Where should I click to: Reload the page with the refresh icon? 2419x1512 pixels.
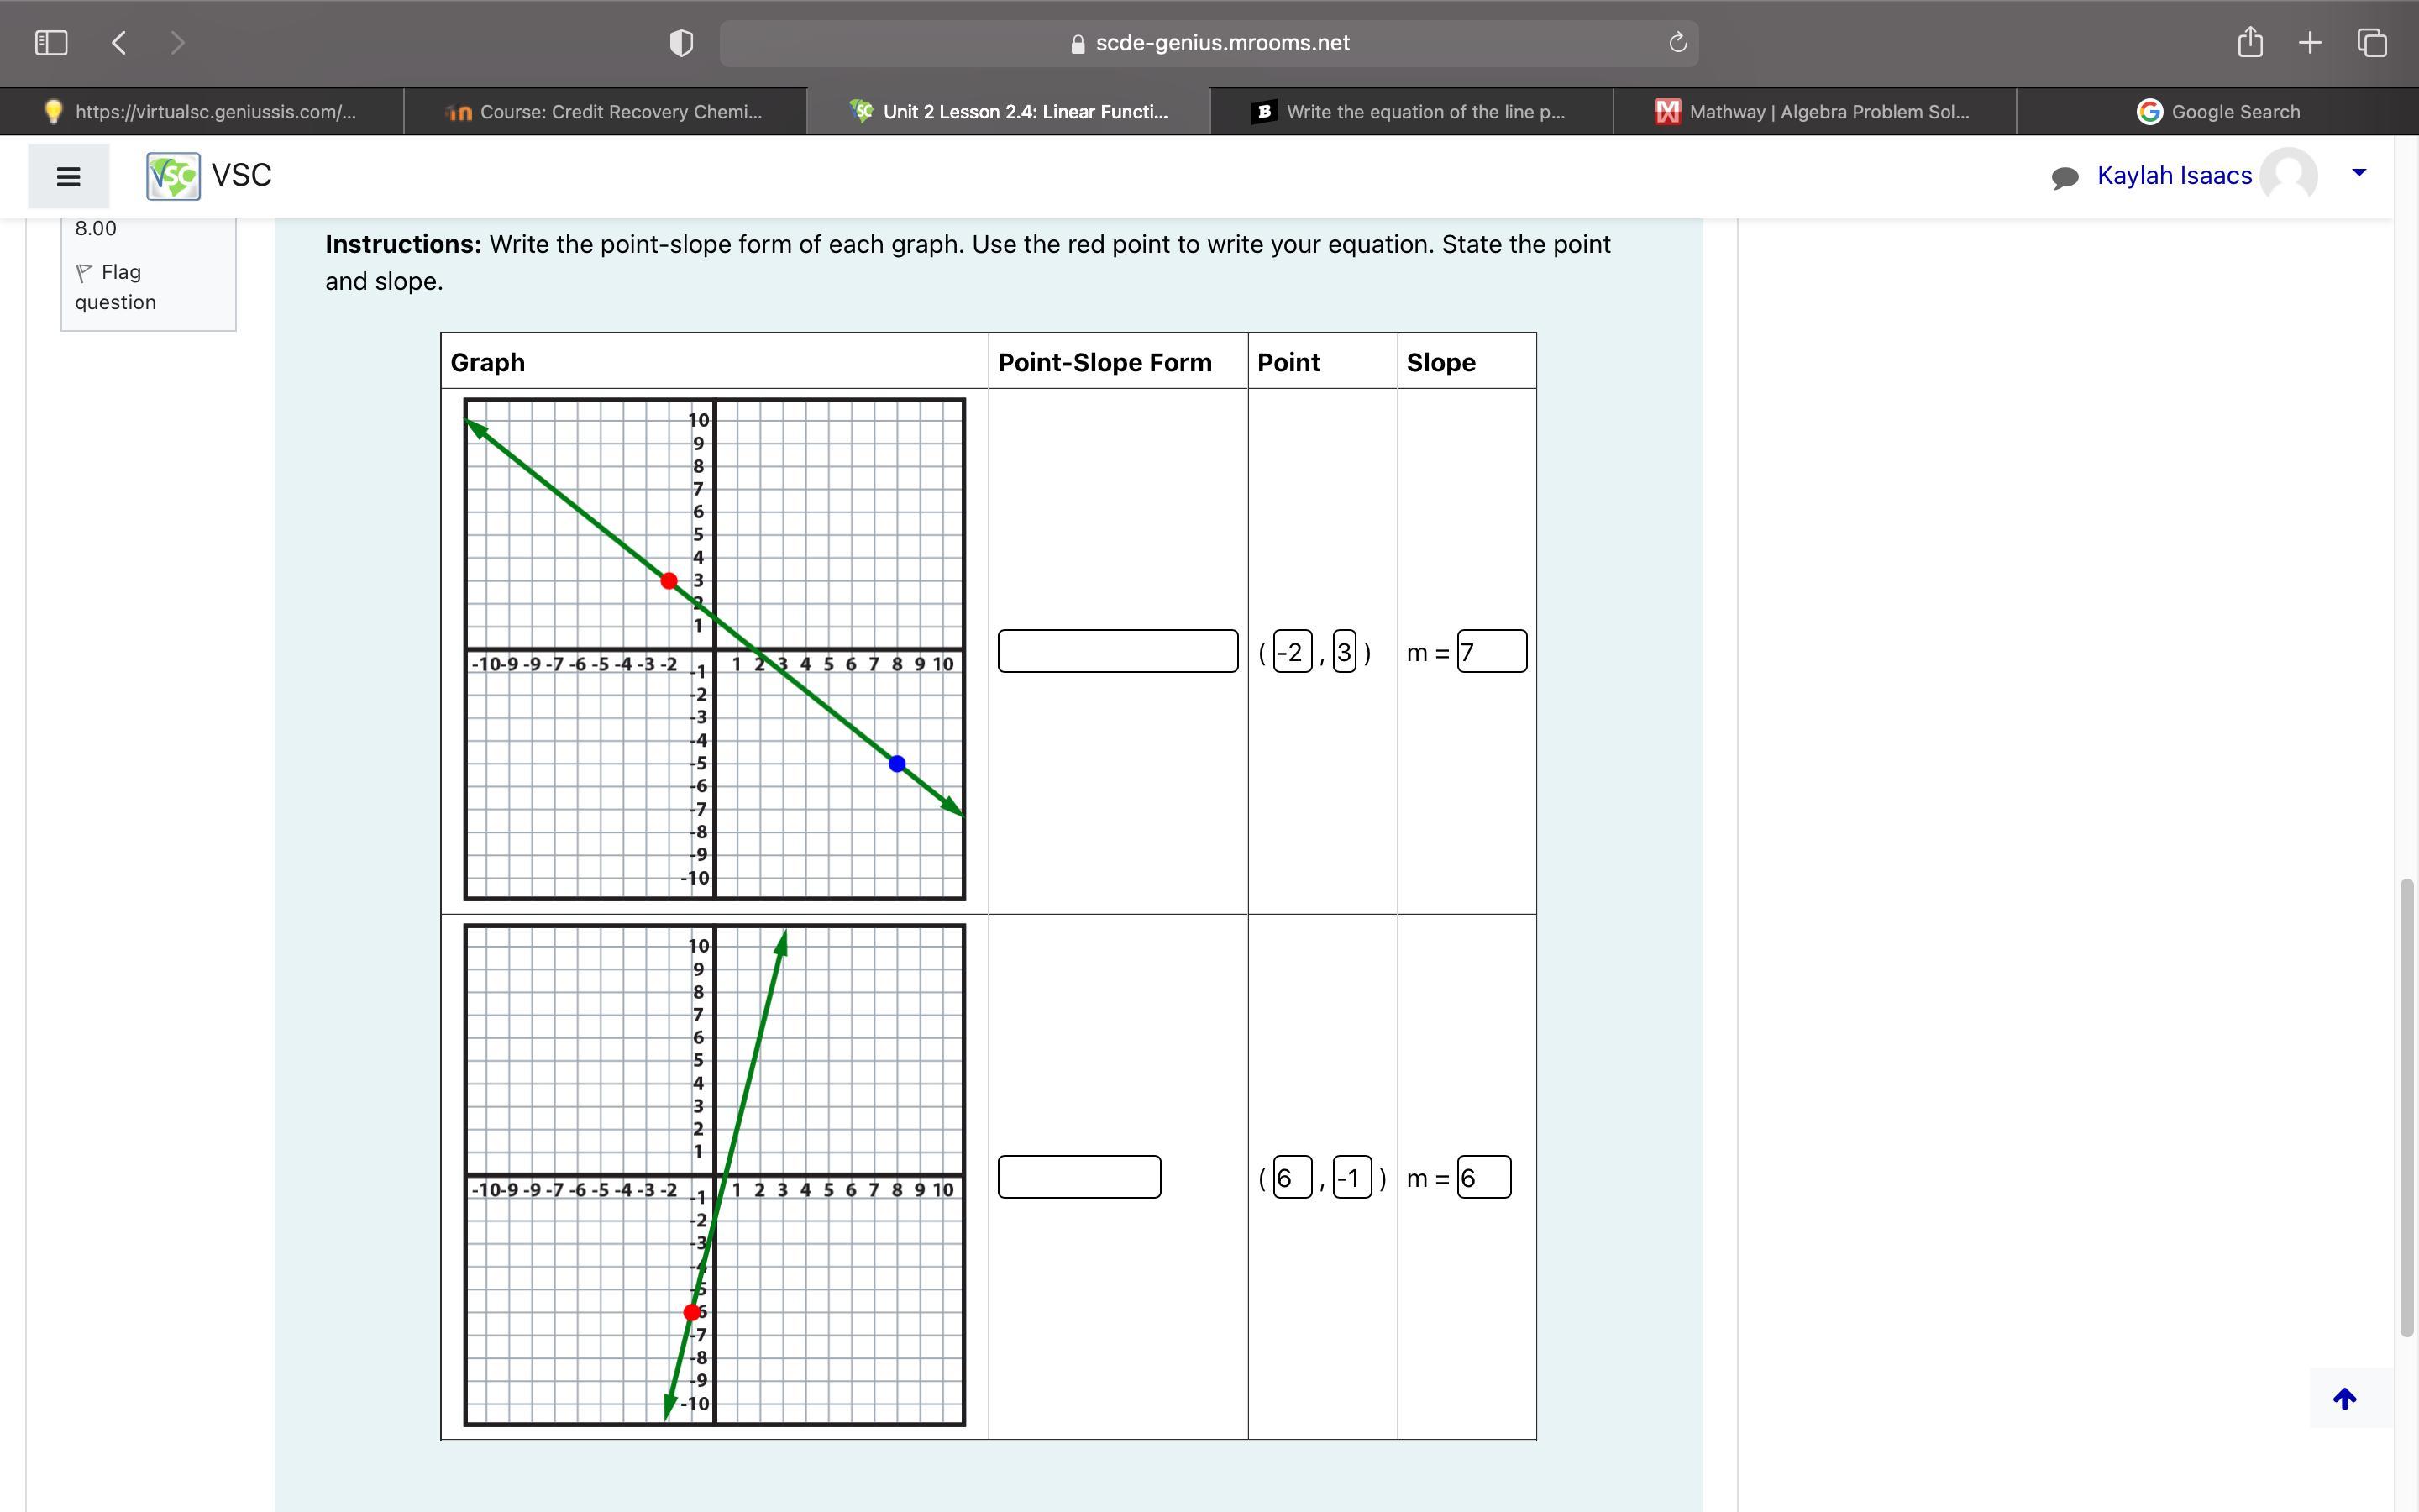pos(1677,42)
